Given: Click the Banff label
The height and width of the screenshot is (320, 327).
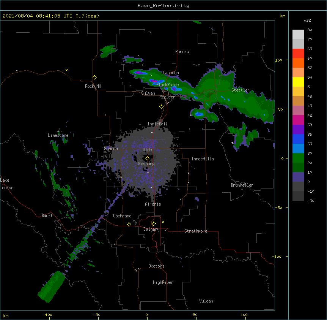Looking at the screenshot, I should [47, 215].
